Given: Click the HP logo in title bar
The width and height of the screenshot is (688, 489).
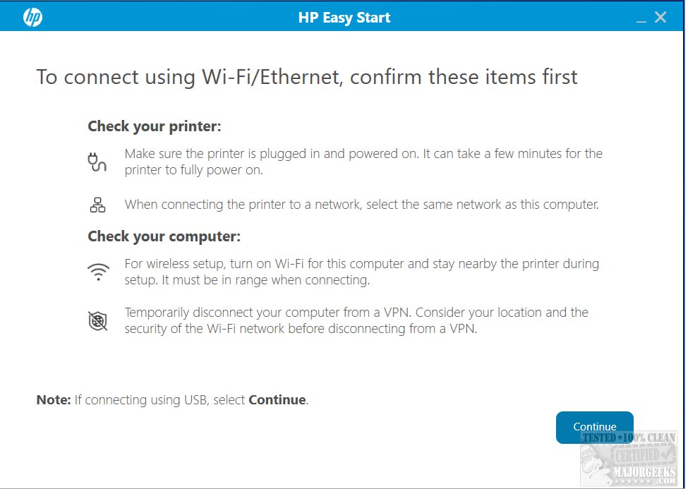Looking at the screenshot, I should click(32, 18).
